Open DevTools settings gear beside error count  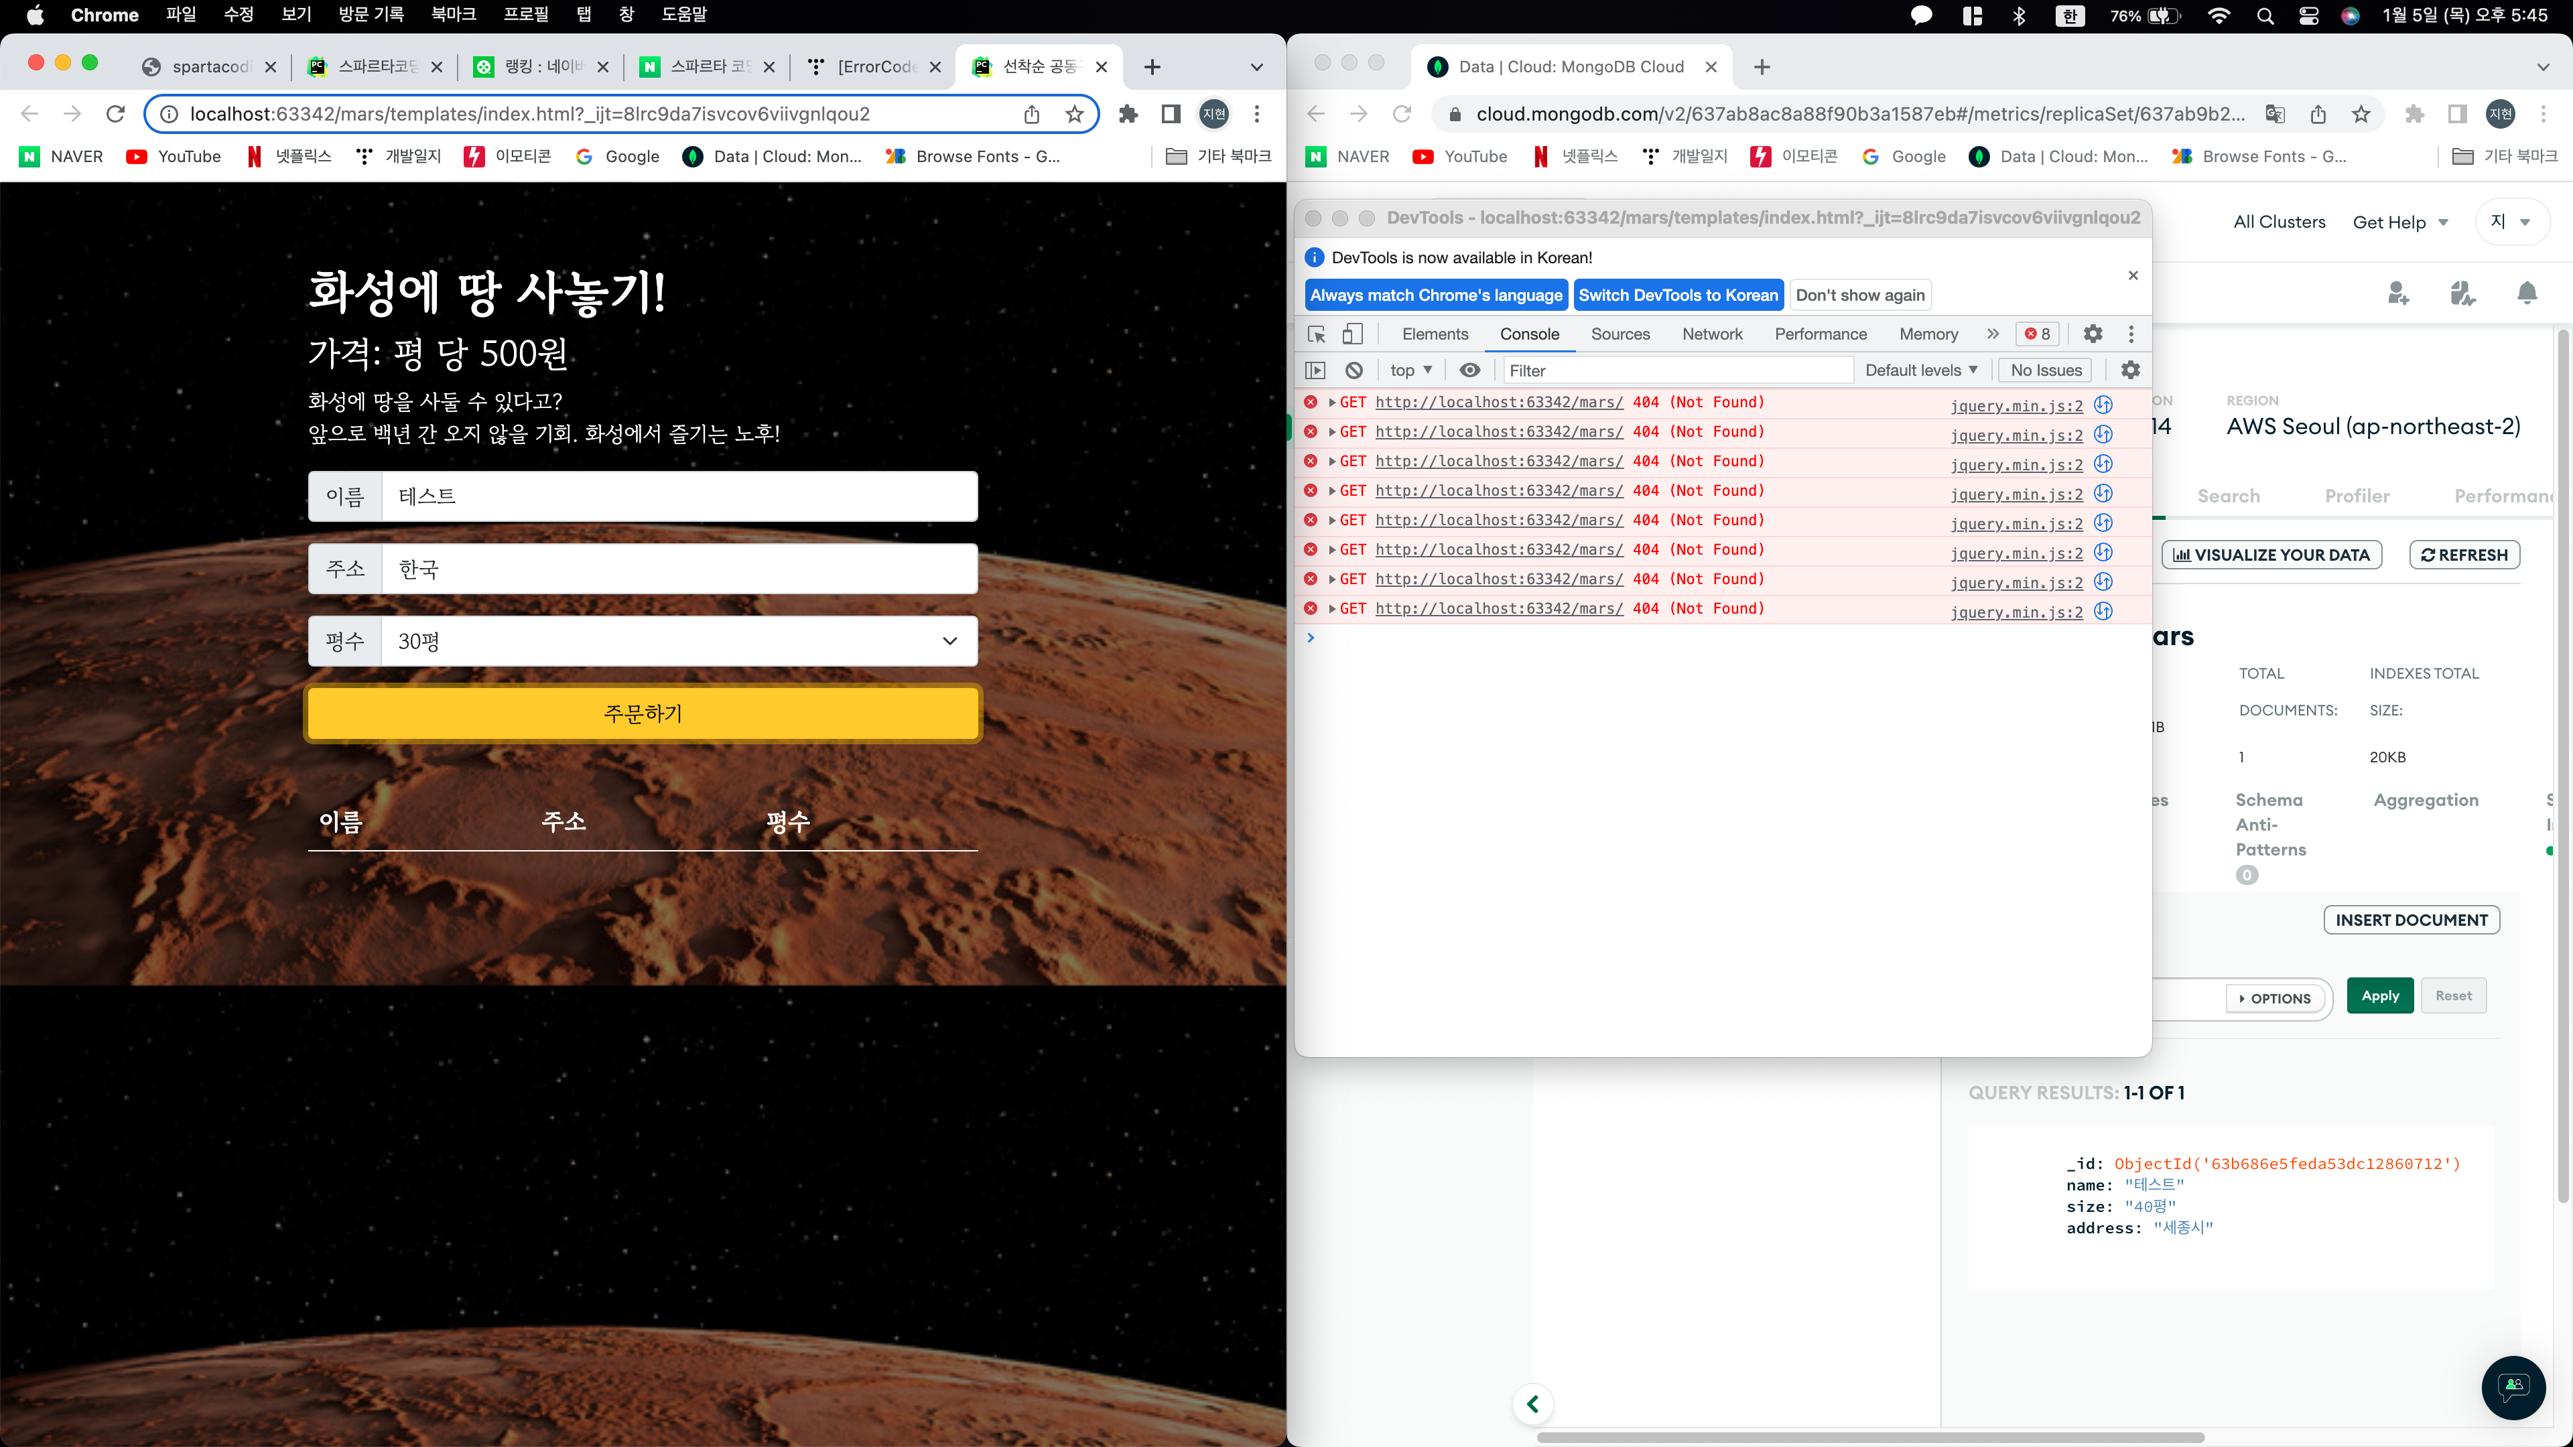[2093, 334]
